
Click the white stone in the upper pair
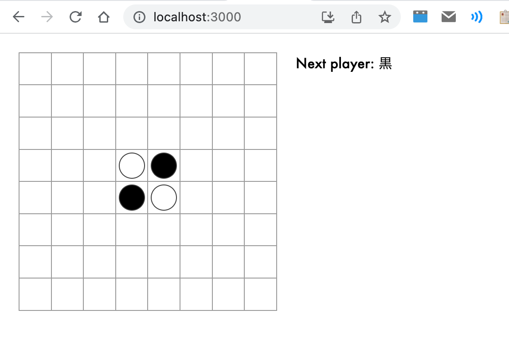pos(132,165)
